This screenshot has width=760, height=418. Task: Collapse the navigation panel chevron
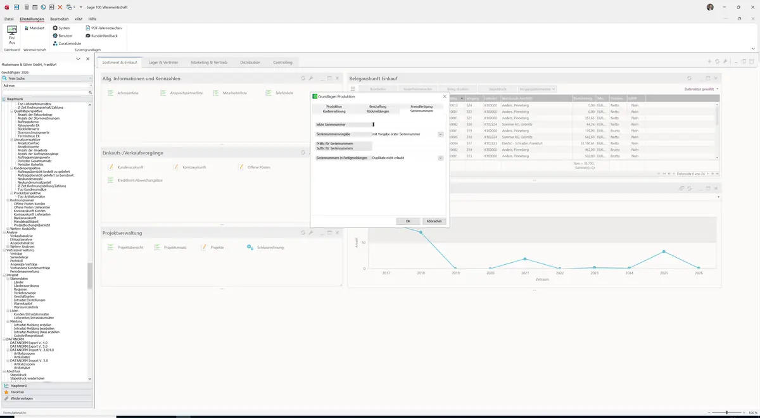click(x=78, y=59)
